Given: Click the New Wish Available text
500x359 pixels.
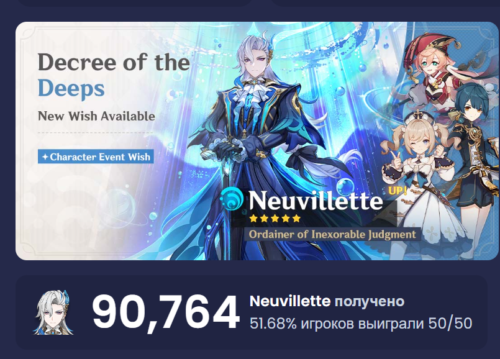Looking at the screenshot, I should [96, 116].
